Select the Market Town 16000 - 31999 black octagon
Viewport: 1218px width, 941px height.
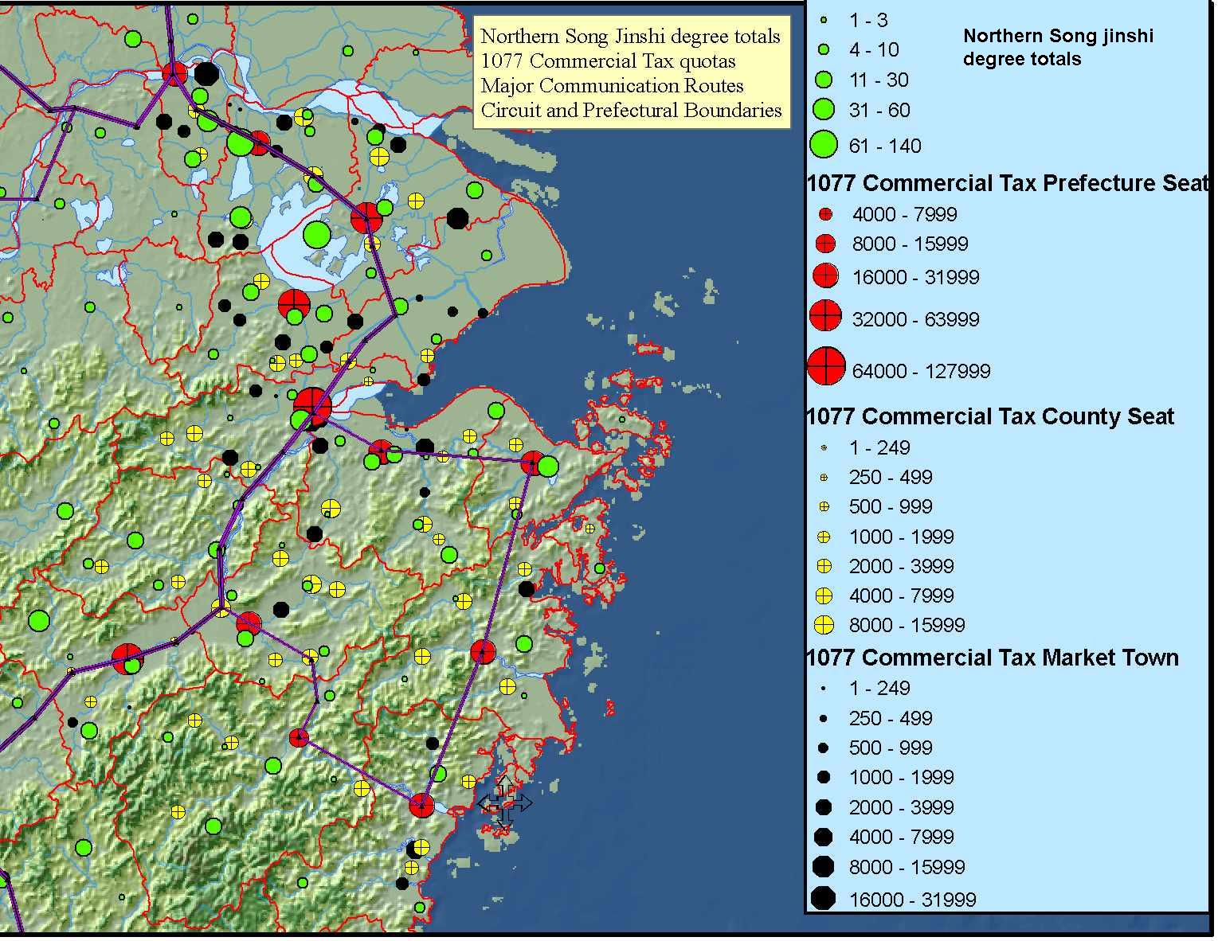click(x=823, y=898)
